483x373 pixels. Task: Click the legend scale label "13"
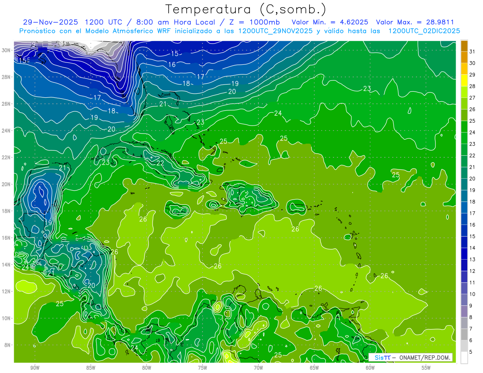[473, 260]
